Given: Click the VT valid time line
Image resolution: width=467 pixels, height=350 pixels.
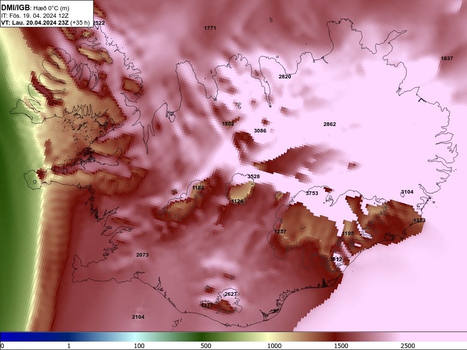Looking at the screenshot, I should coord(45,22).
